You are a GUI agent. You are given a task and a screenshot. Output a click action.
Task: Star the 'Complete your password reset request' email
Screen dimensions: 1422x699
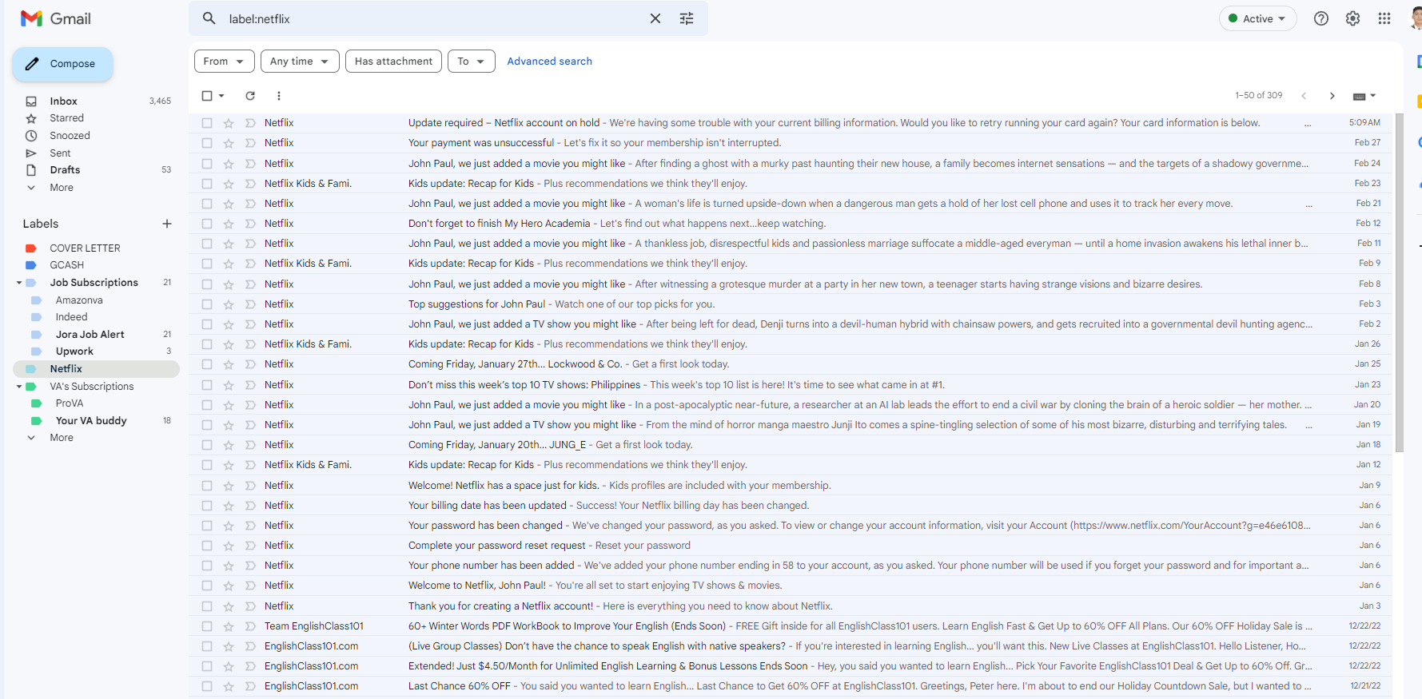coord(229,546)
